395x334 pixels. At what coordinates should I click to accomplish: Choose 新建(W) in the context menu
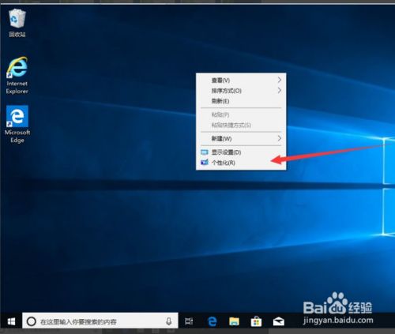pos(241,138)
